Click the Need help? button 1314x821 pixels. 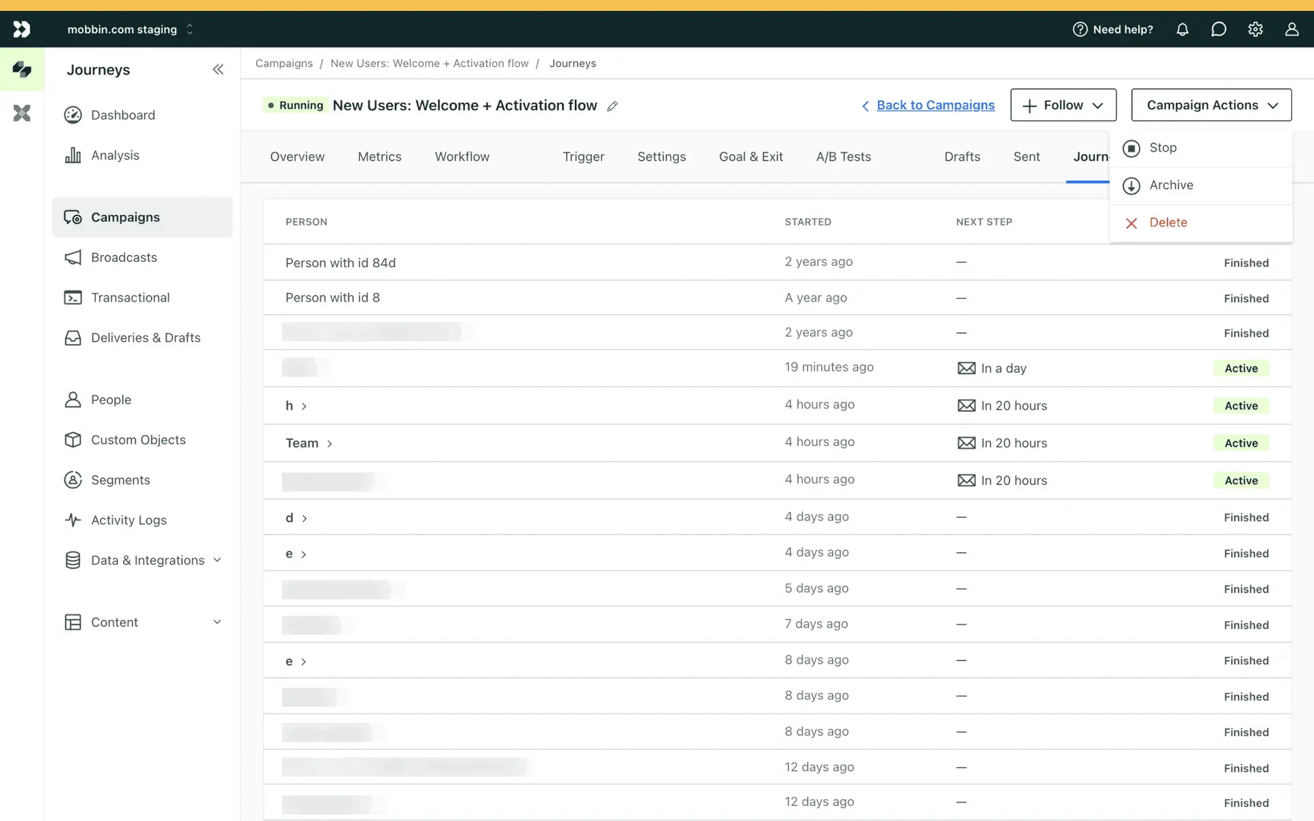(1113, 29)
